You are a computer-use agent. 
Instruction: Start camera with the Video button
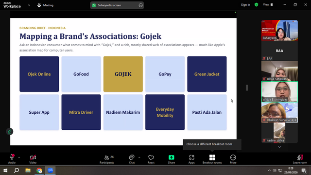point(33,159)
